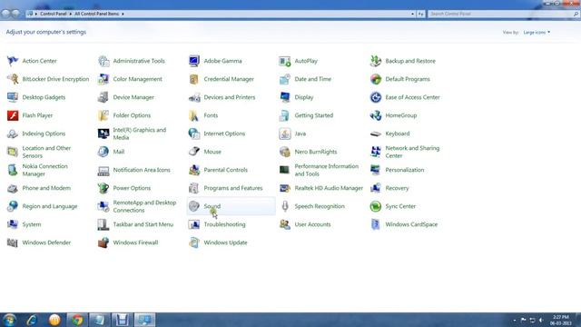This screenshot has height=327, width=581.
Task: Select the Control Panel breadcrumb
Action: (54, 14)
